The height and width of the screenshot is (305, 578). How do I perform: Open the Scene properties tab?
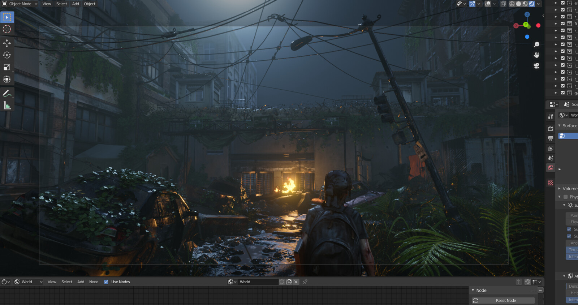point(551,158)
